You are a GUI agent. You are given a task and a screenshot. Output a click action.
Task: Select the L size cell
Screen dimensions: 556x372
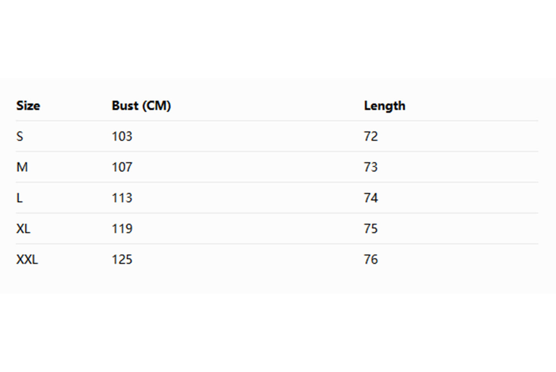19,198
